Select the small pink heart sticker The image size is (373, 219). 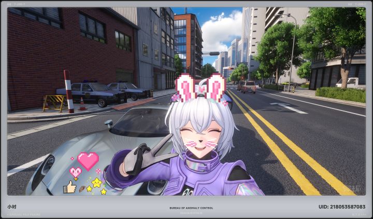pyautogui.click(x=76, y=173)
